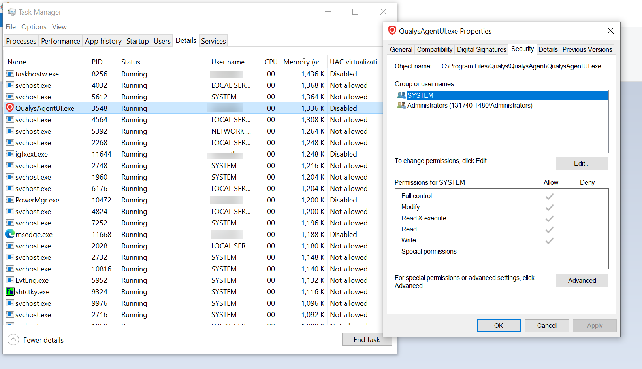Open the Performance tab
Viewport: 642px width, 369px height.
(x=60, y=41)
